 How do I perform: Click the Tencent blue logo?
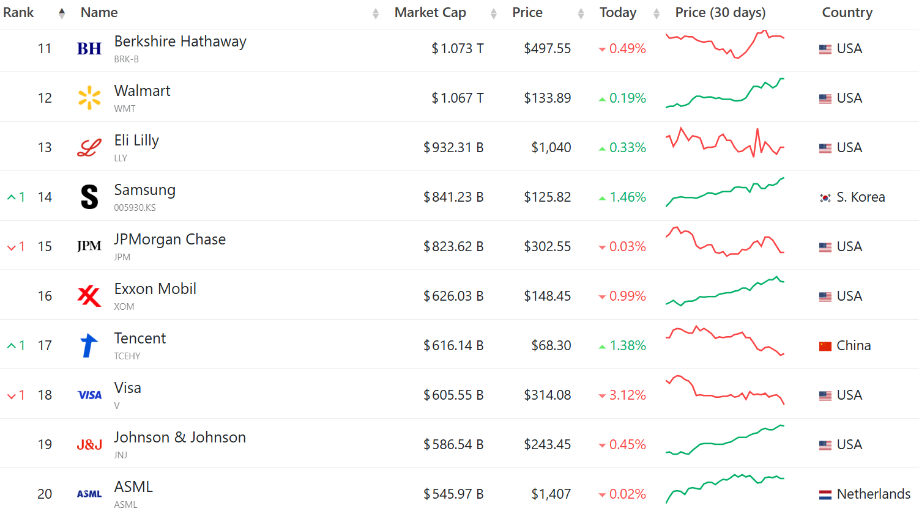tap(89, 345)
